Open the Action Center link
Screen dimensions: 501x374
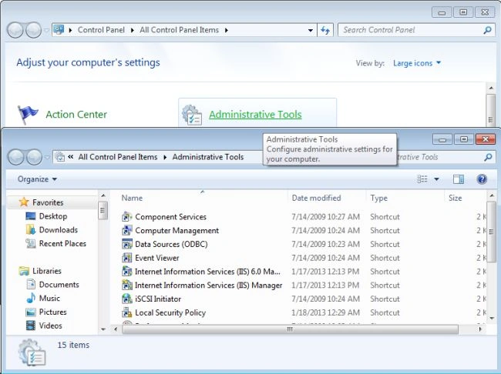76,114
